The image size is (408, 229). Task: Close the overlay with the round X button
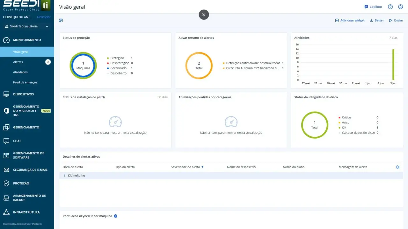[x=204, y=14]
